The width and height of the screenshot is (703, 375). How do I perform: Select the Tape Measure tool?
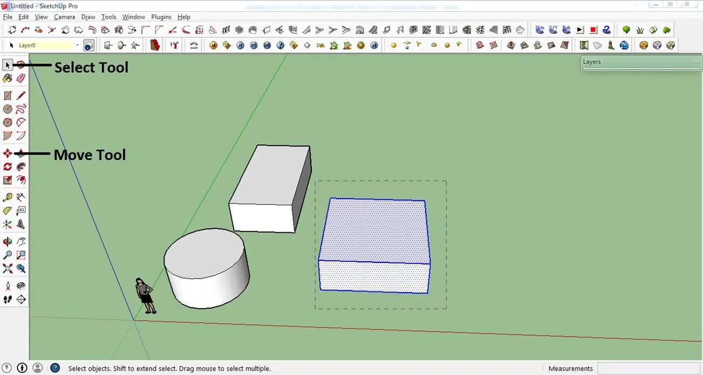click(x=8, y=198)
